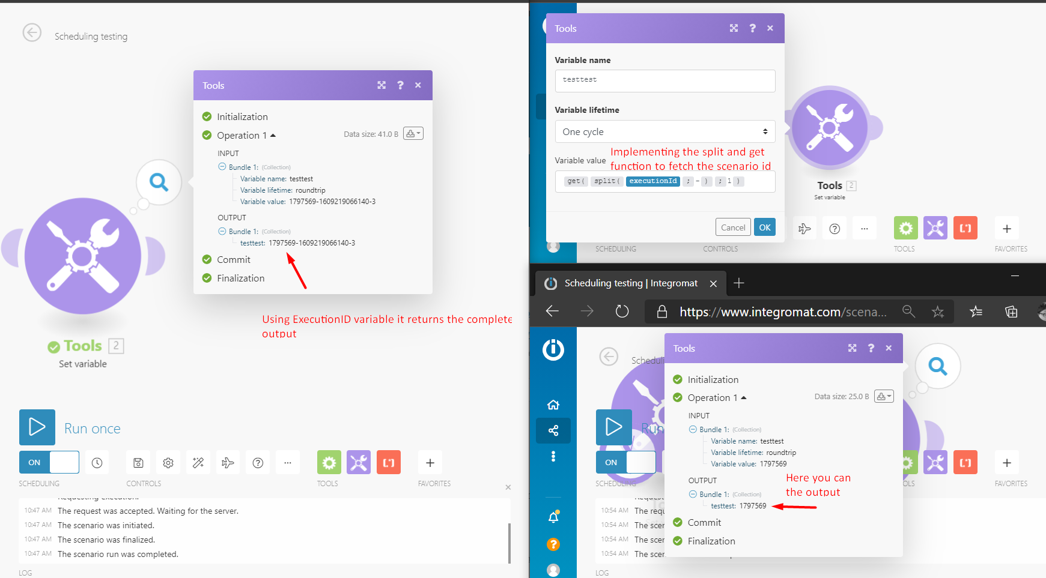Select the purple Tools icon above the 10:47 AM log
This screenshot has width=1046, height=578.
tap(359, 462)
